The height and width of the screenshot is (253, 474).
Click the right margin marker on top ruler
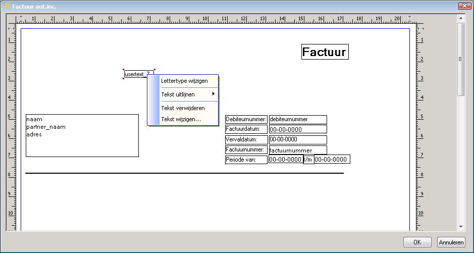pyautogui.click(x=409, y=19)
